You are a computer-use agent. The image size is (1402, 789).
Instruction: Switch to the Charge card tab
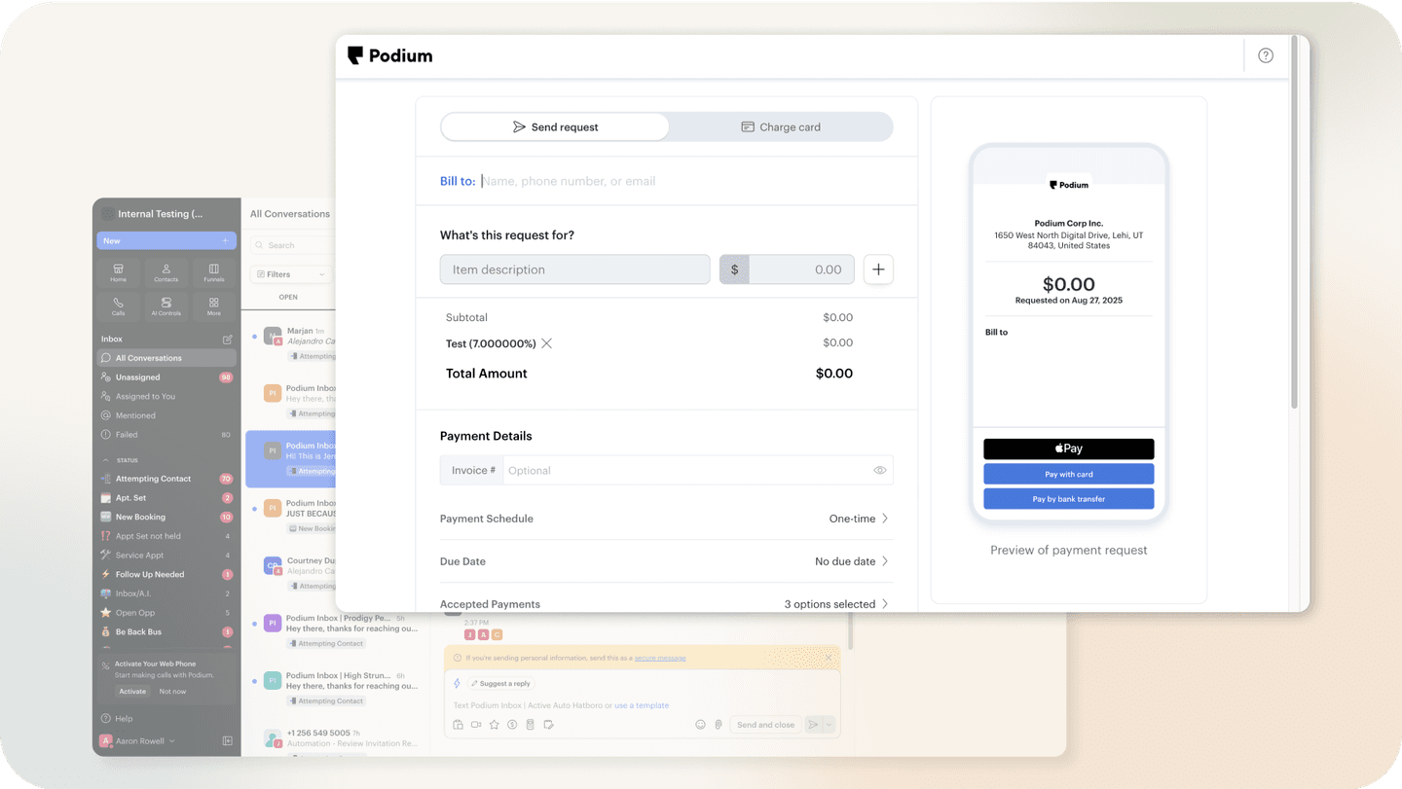pos(779,126)
